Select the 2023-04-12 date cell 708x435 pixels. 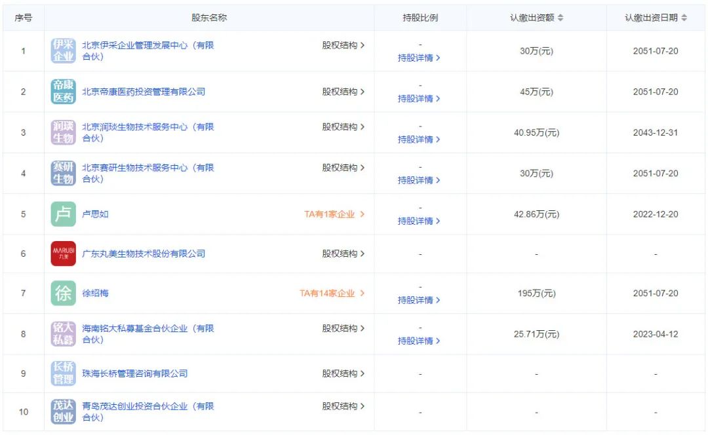point(656,334)
